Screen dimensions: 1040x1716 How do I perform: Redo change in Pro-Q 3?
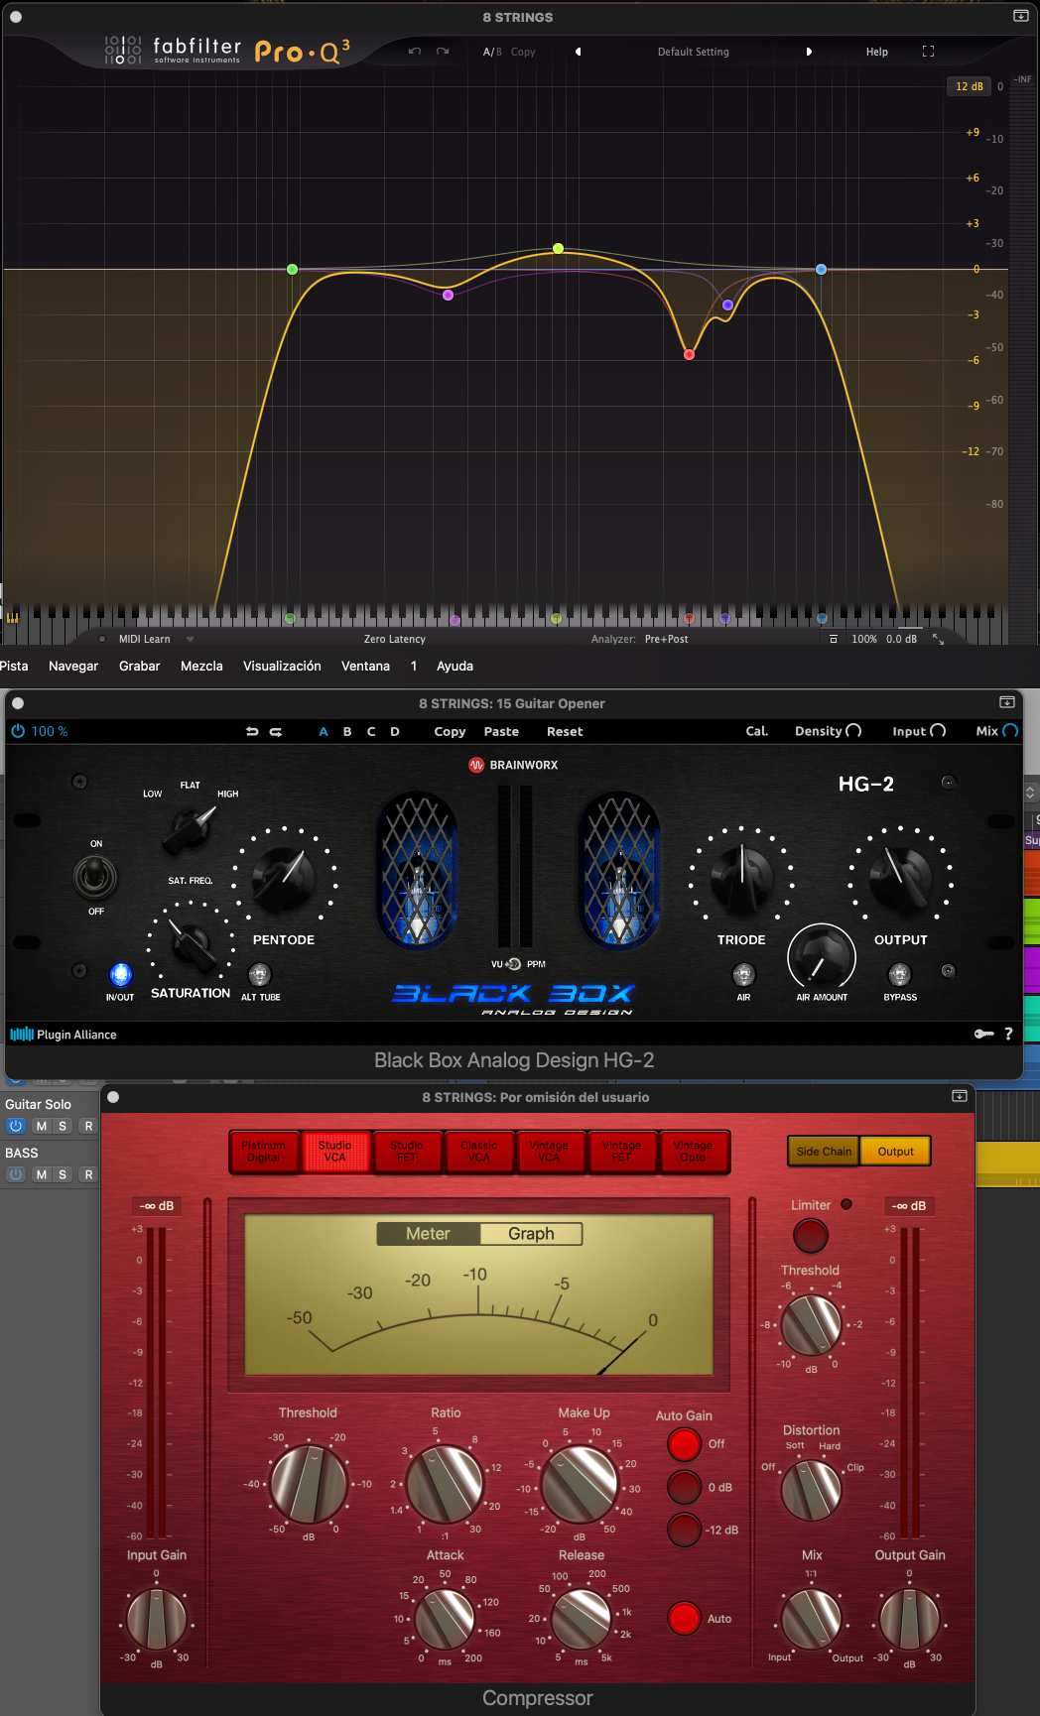click(443, 52)
